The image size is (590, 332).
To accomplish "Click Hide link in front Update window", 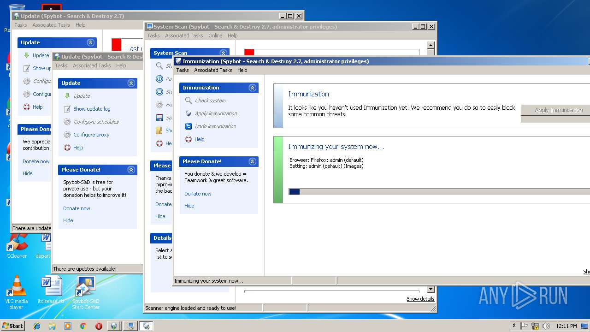I will [x=68, y=220].
